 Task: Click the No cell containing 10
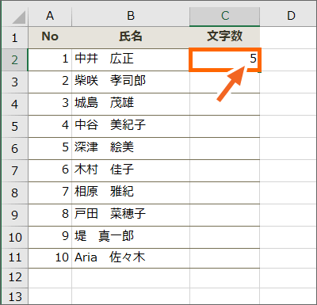point(50,258)
